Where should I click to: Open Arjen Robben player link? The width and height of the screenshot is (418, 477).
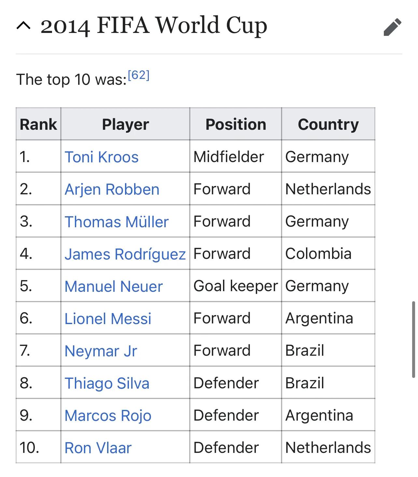pos(112,189)
